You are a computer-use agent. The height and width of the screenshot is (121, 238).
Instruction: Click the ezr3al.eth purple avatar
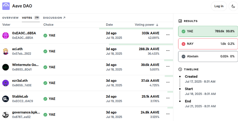click(x=6, y=83)
